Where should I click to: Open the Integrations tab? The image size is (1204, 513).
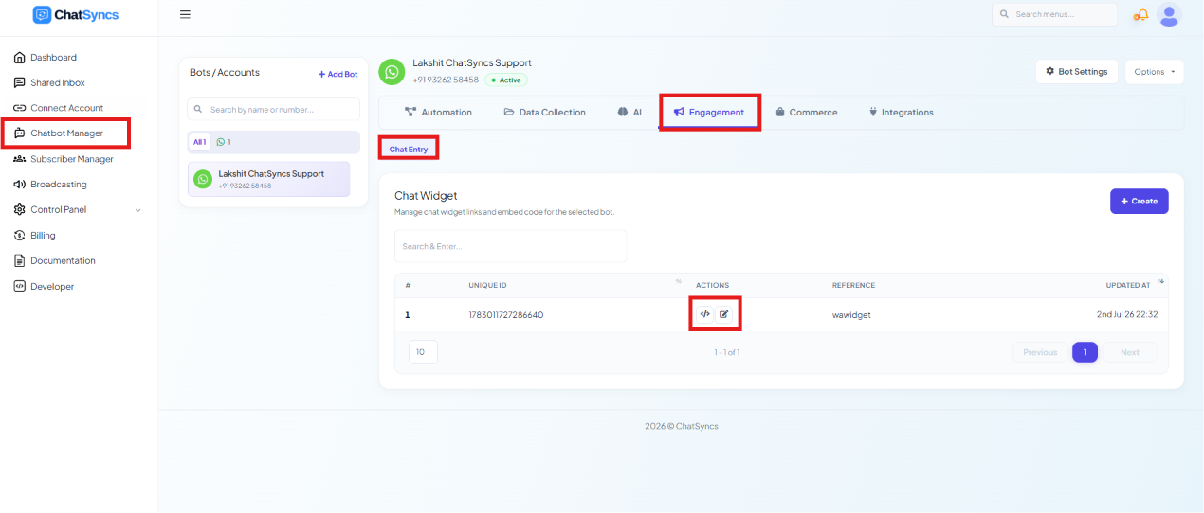pos(901,112)
